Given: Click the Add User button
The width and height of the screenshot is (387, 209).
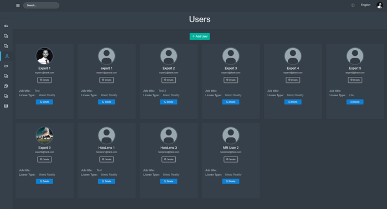Looking at the screenshot, I should 200,36.
